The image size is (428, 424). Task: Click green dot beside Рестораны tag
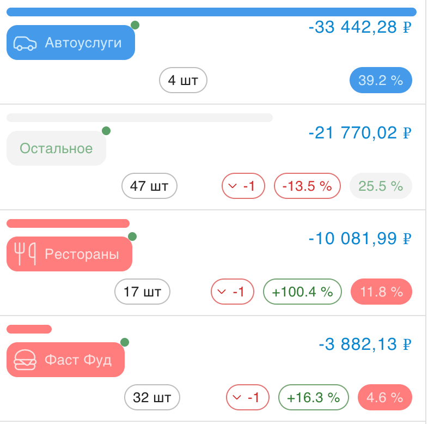tap(132, 237)
